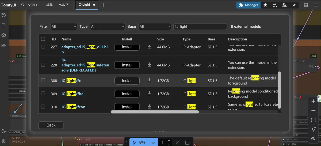321x146 pixels.
Task: Click the star icon beside Manager
Action: coord(265,5)
